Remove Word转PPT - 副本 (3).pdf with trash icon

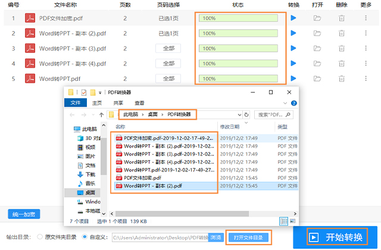342,48
